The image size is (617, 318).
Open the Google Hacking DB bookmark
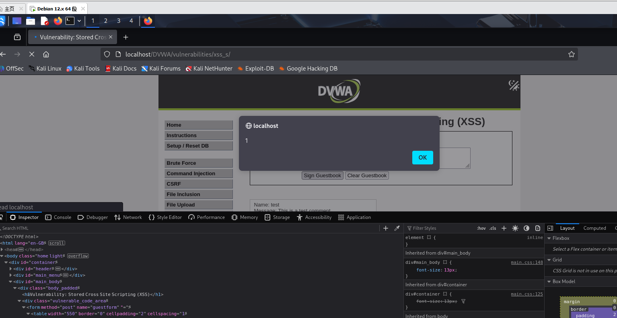tap(308, 69)
